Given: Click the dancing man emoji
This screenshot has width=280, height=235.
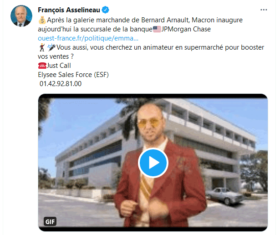Looking at the screenshot, I should coord(42,47).
